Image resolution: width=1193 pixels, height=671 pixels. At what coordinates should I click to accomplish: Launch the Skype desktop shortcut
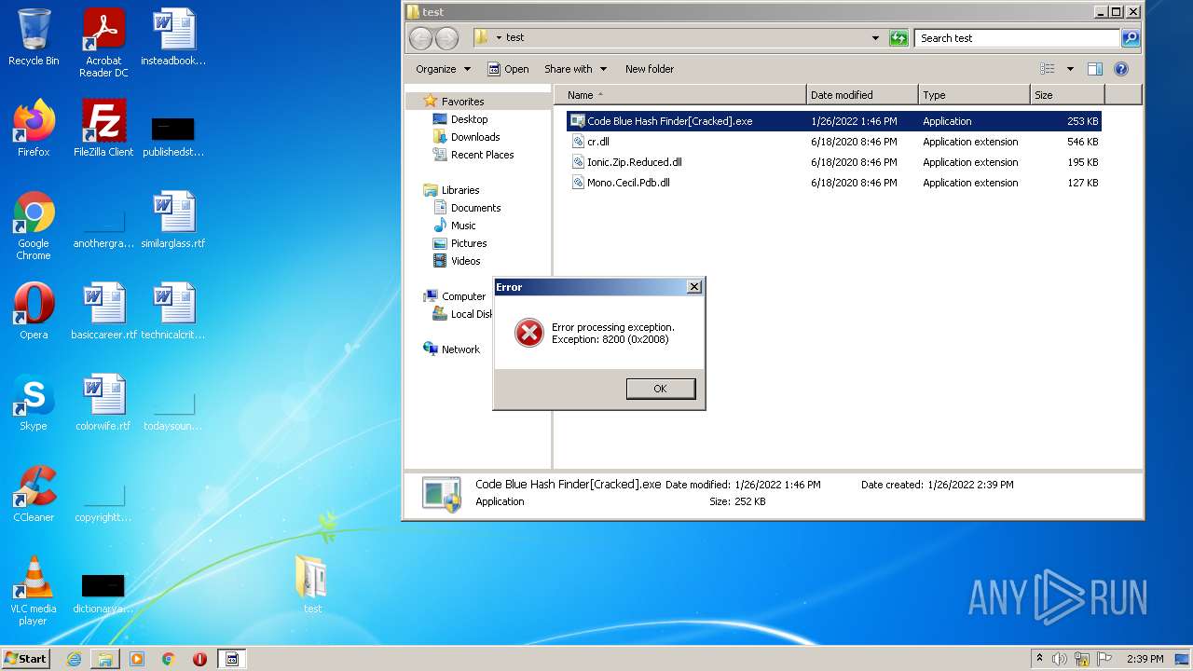[34, 403]
